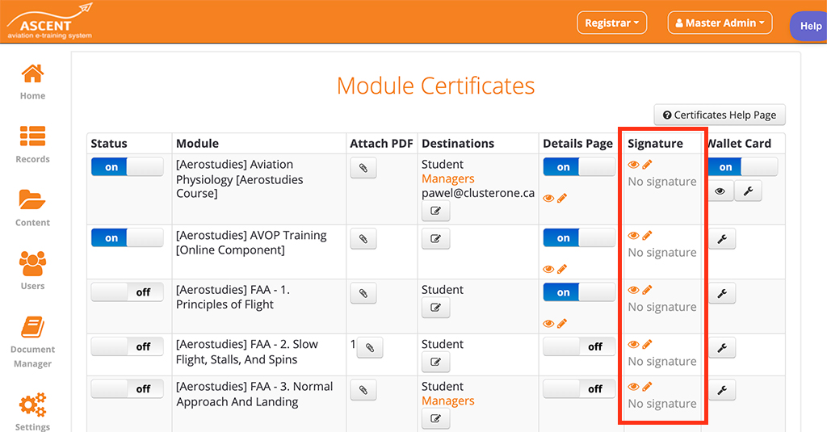Screen dimensions: 827x432
Task: Attach PDF for FAA 3 Normal Approach module
Action: [363, 390]
